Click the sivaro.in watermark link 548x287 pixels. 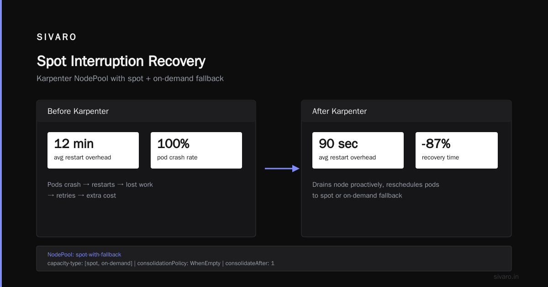pos(506,277)
